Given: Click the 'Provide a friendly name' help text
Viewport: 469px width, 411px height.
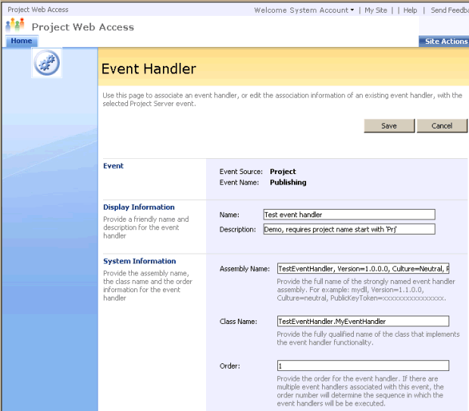Looking at the screenshot, I should tap(145, 228).
